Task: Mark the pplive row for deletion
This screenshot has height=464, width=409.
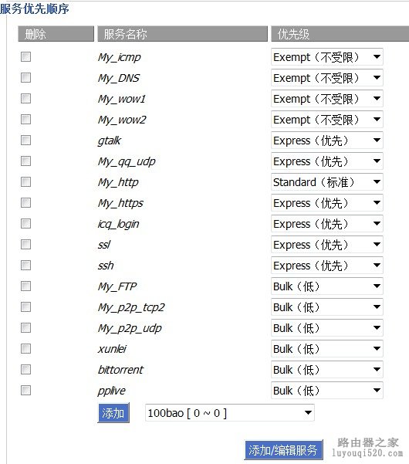Action: click(x=25, y=391)
